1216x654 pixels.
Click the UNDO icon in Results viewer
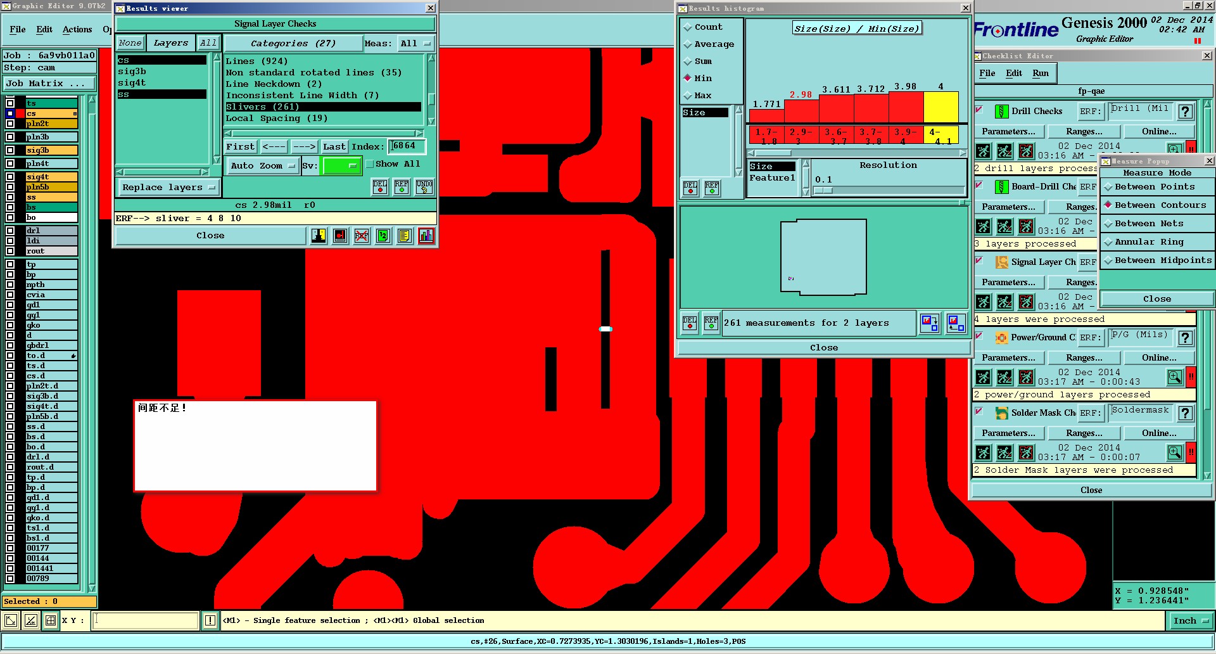click(424, 186)
